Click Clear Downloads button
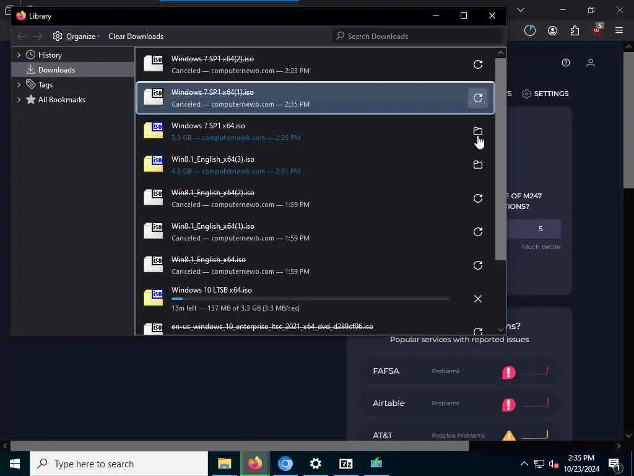The height and width of the screenshot is (476, 634). point(136,37)
